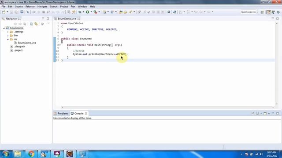
Task: Minimize the Navigator view
Action: click(x=43, y=18)
